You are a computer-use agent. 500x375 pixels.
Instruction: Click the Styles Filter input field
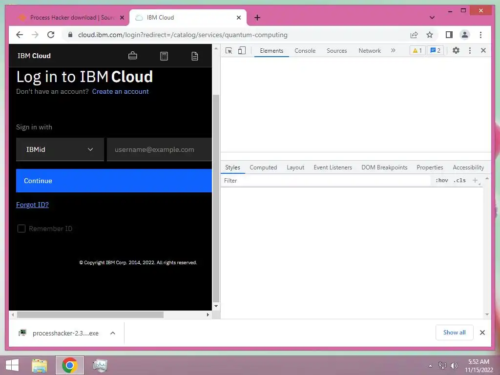click(x=325, y=181)
